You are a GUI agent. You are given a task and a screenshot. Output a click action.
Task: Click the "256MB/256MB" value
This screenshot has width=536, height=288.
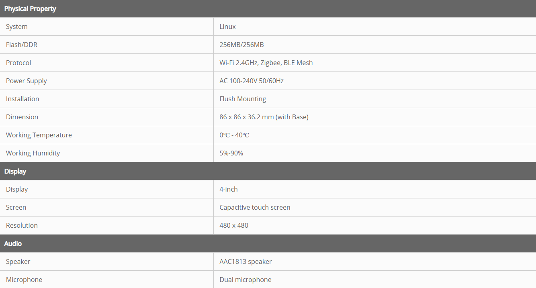coord(241,45)
